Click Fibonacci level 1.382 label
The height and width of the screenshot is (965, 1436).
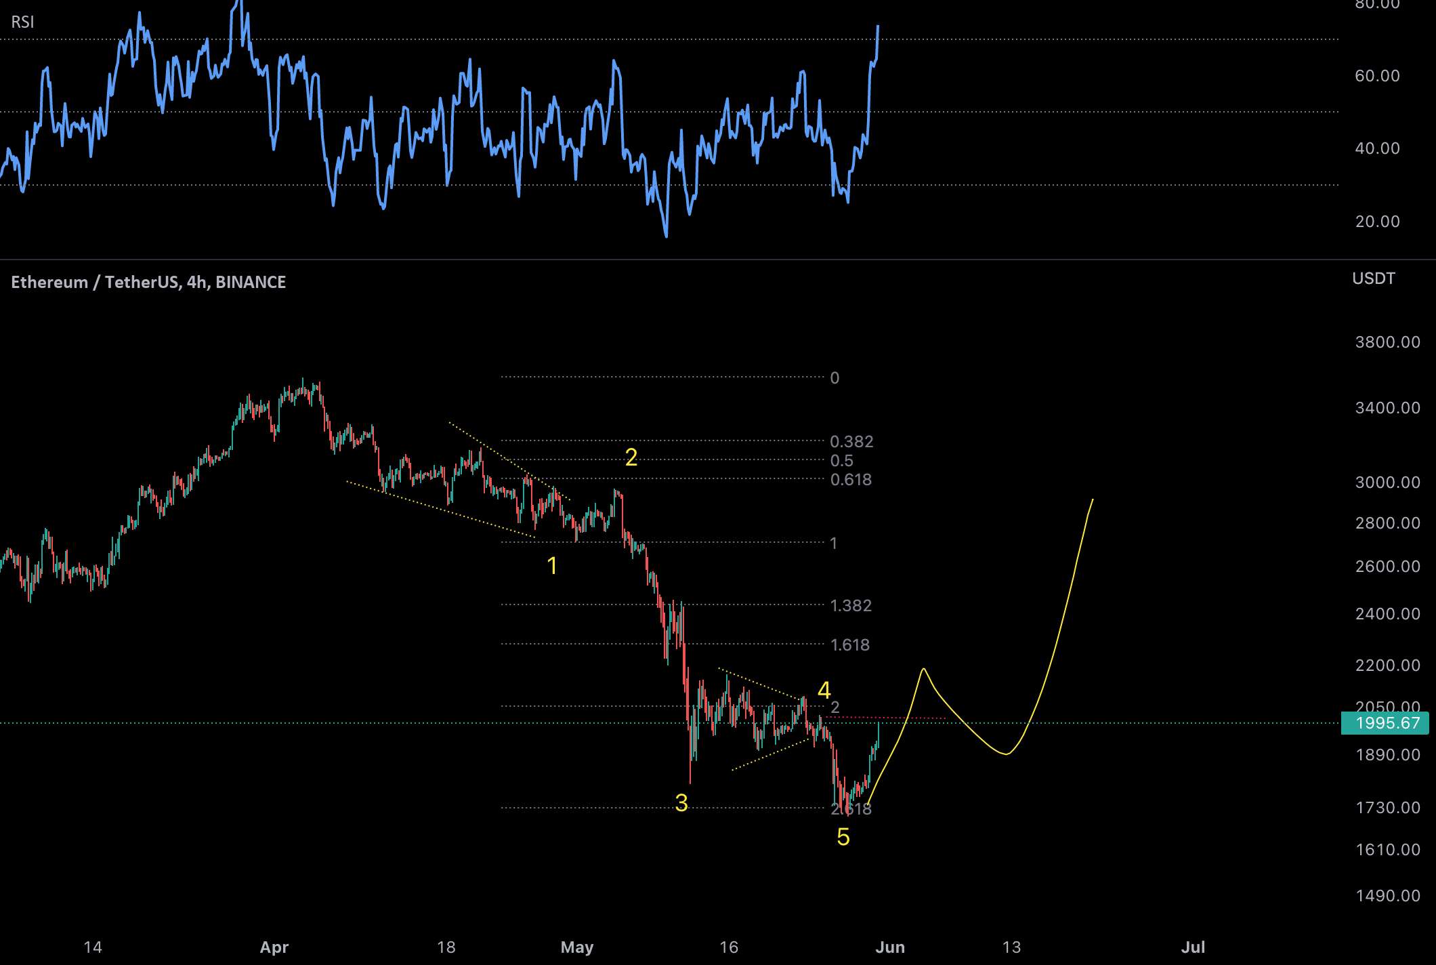[851, 605]
